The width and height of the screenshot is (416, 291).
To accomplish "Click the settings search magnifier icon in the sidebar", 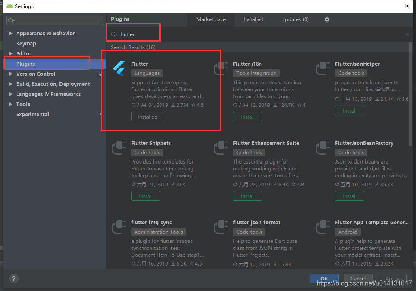I will [11, 20].
